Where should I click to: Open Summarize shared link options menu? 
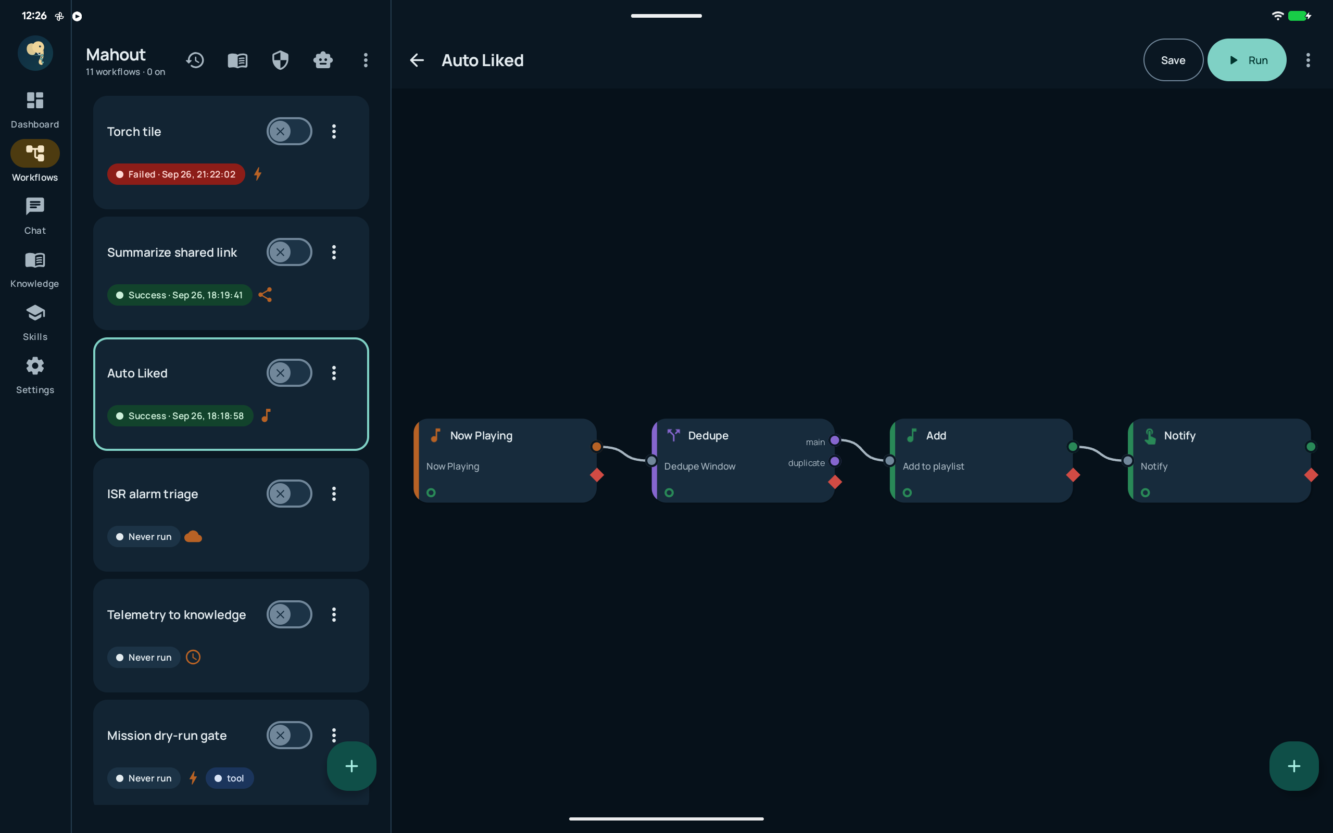click(334, 252)
